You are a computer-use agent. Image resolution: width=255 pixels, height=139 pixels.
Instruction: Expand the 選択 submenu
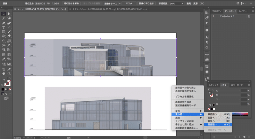(x=188, y=118)
